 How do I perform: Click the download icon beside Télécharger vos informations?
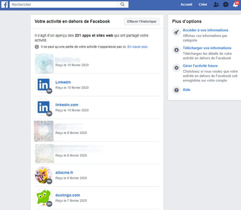[176, 50]
